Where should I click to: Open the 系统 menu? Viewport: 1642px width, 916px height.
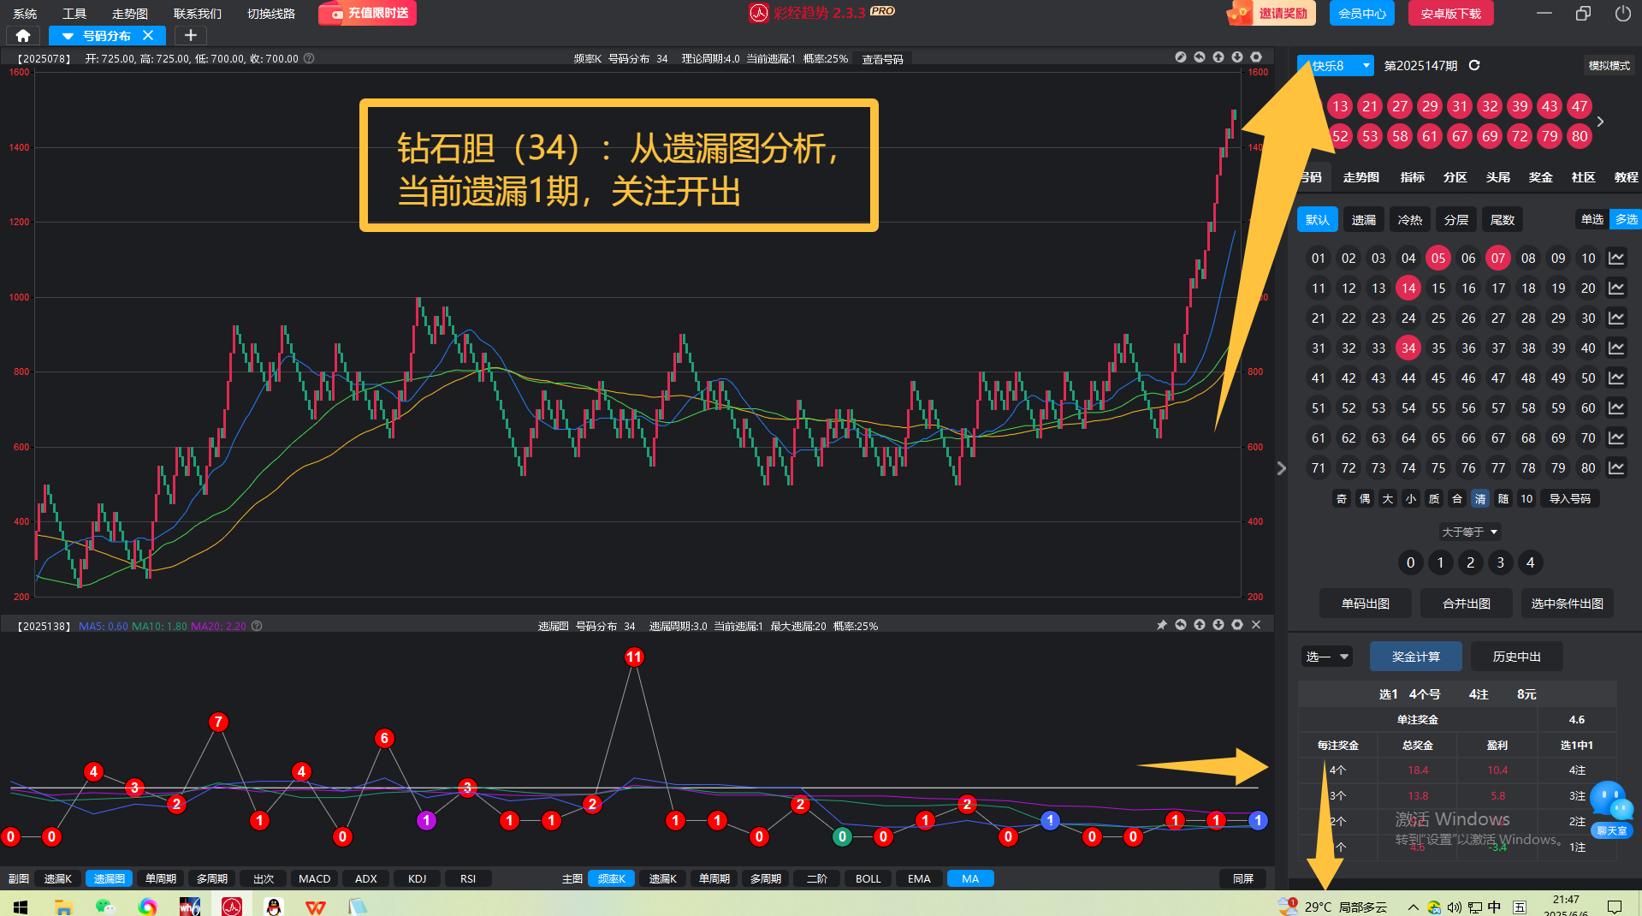[x=25, y=14]
